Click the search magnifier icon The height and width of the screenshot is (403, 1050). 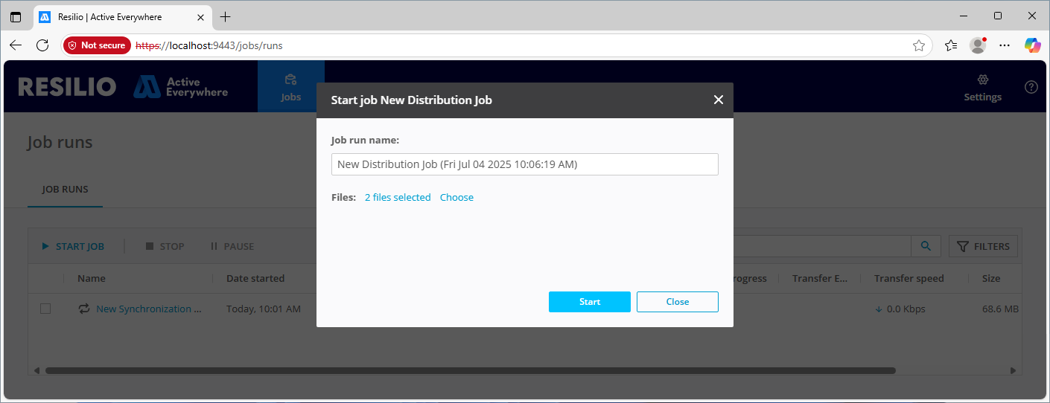[926, 246]
